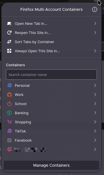This screenshot has width=104, height=175.
Task: Choose Reopen This Site in... option
Action: point(51,33)
